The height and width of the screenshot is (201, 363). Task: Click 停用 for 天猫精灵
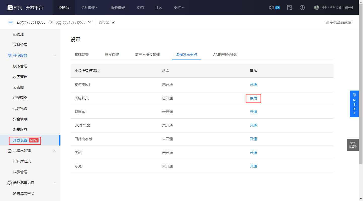point(253,98)
